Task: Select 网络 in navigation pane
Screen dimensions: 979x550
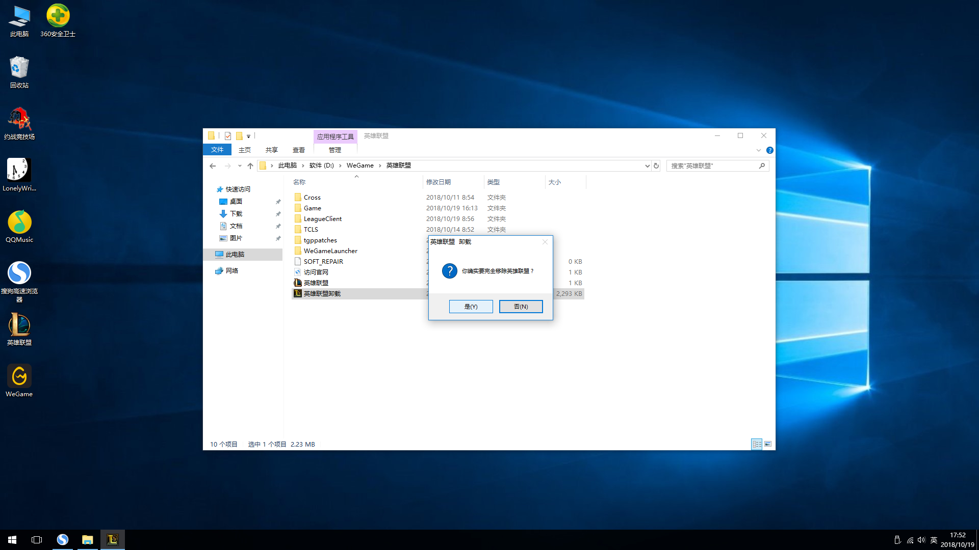Action: (x=232, y=271)
